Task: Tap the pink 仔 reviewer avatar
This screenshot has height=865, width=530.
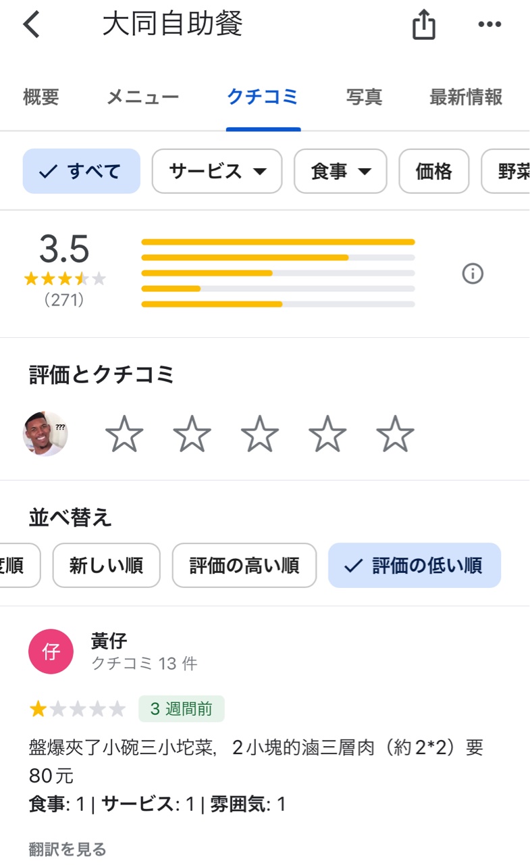Action: [x=51, y=652]
